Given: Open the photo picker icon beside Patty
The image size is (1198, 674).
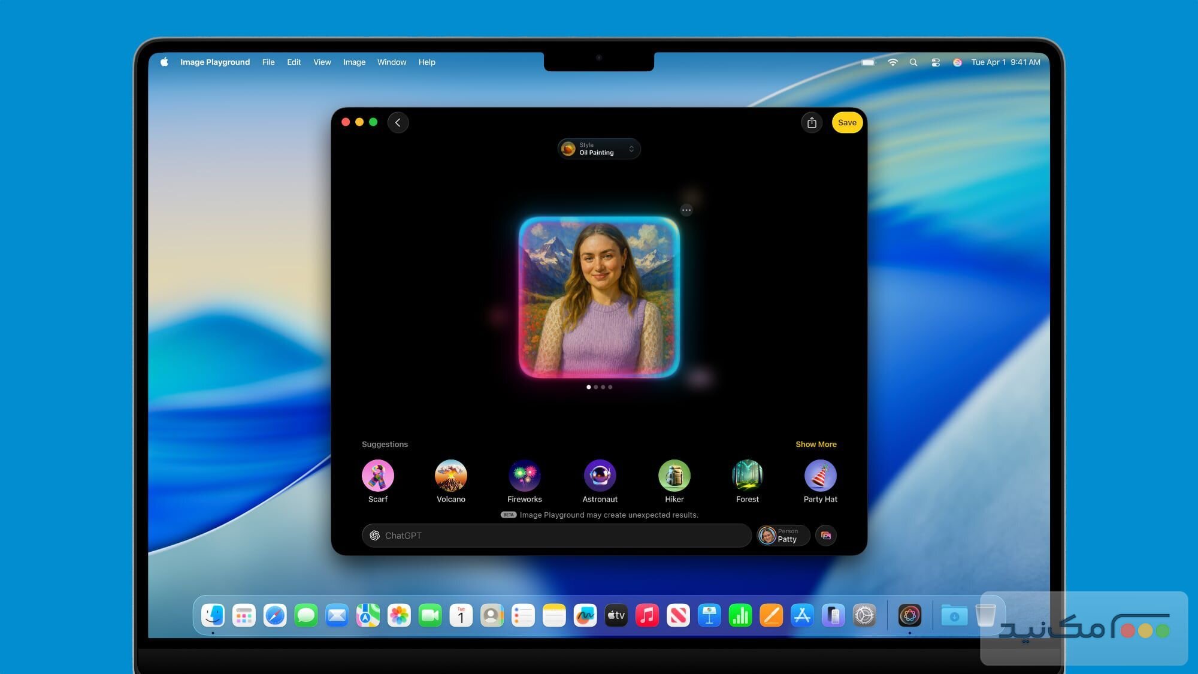Looking at the screenshot, I should tap(825, 535).
